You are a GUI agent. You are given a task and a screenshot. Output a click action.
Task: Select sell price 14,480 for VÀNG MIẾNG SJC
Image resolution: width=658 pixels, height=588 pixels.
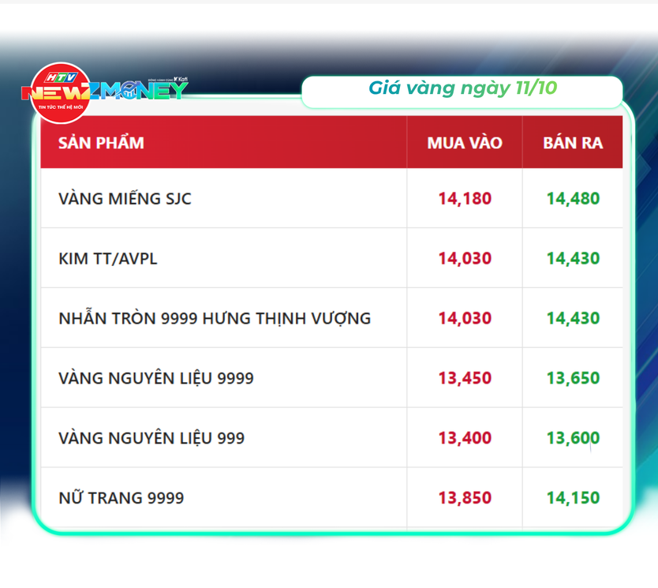(573, 199)
